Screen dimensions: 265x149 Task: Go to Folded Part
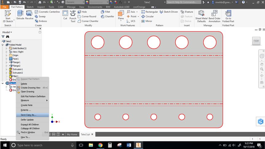(228, 16)
